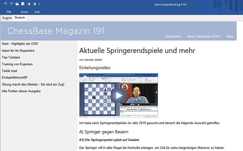
Task: Click the undo arrow icon
Action: tap(6, 4)
